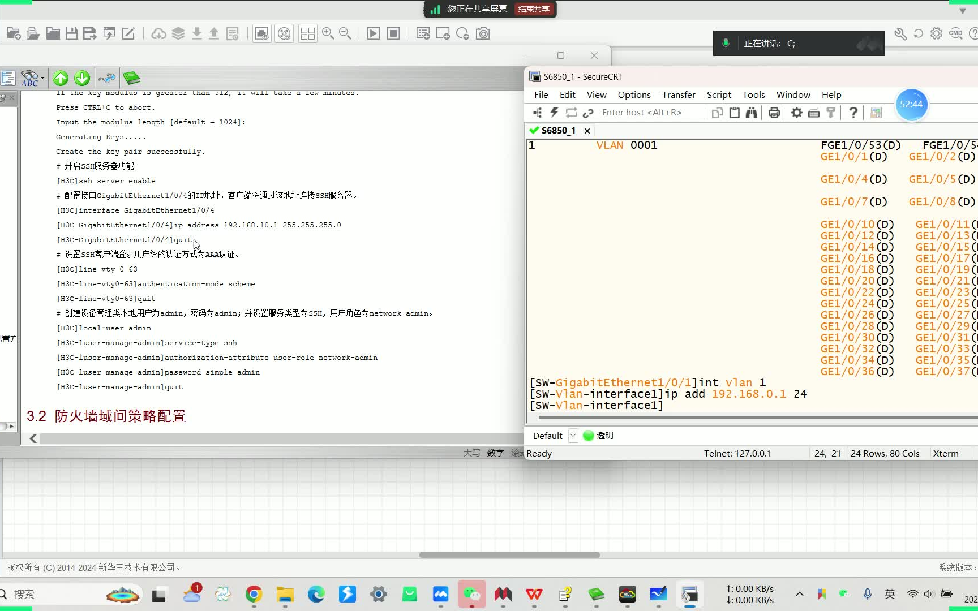The image size is (978, 611).
Task: Click the eyeglasses icon in help viewer
Action: pyautogui.click(x=106, y=78)
